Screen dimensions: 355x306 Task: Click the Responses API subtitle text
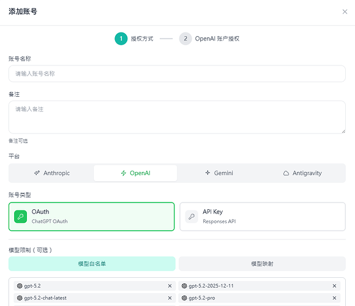point(219,222)
